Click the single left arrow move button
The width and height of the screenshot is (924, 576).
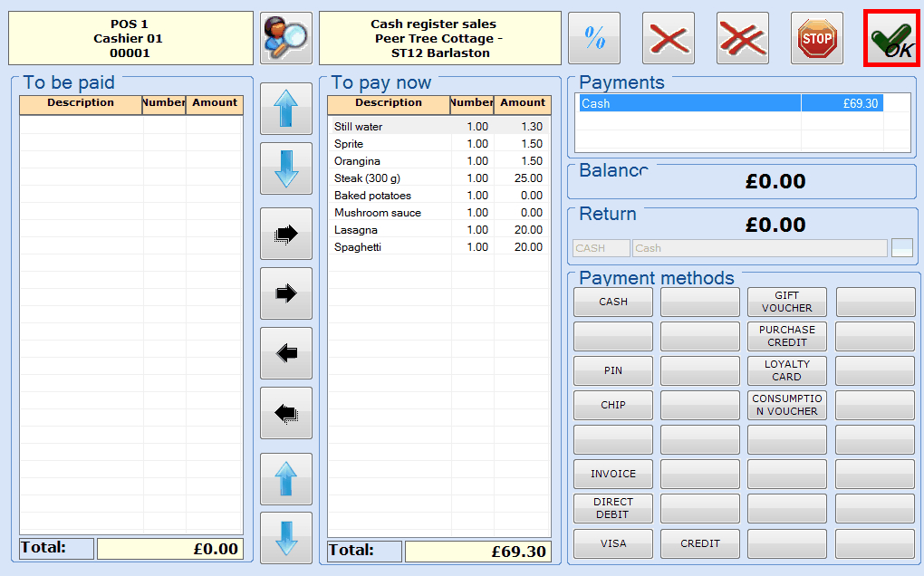click(286, 353)
